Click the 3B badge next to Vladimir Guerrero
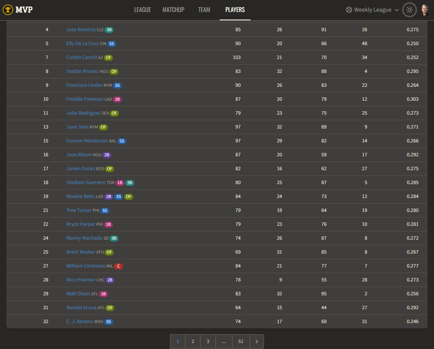Viewport: 434px width, 349px height. click(130, 183)
